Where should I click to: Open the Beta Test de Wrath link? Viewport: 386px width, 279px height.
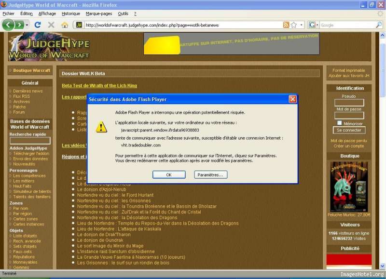(99, 86)
